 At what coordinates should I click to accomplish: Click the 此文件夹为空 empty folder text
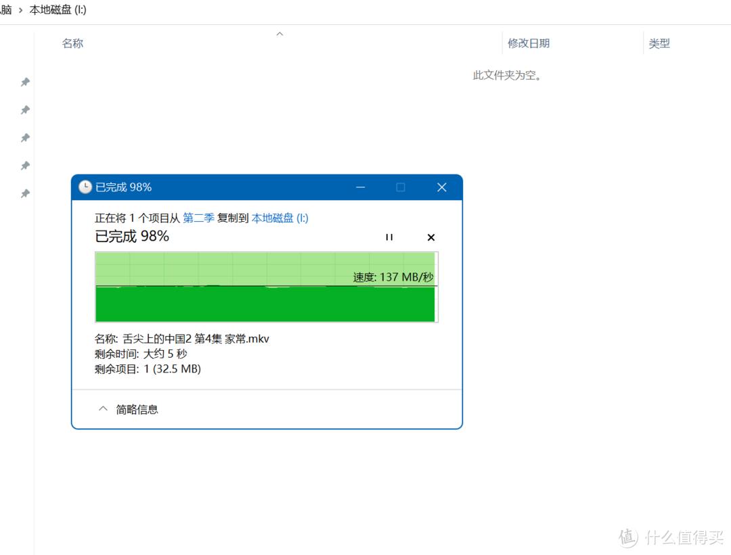tap(508, 76)
